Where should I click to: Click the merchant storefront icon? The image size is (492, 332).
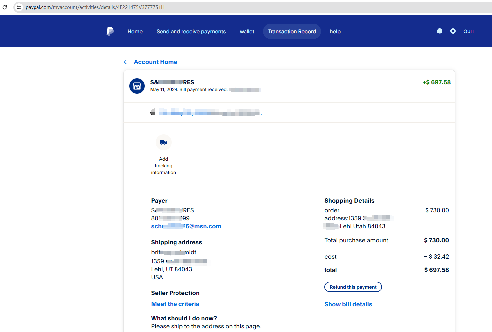(137, 86)
